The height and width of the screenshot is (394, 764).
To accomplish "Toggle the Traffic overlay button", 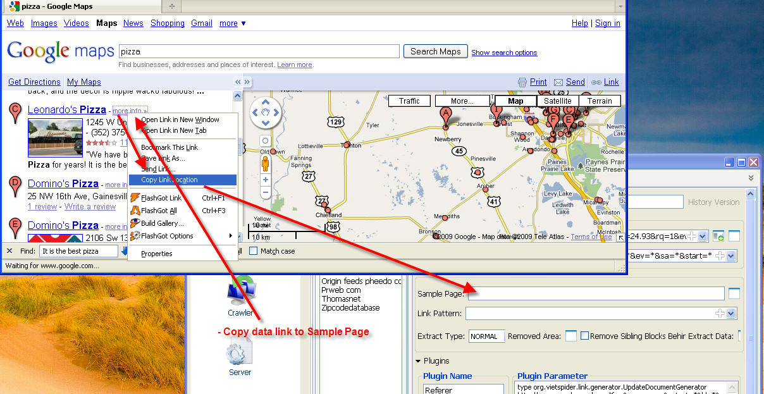I will tap(409, 101).
